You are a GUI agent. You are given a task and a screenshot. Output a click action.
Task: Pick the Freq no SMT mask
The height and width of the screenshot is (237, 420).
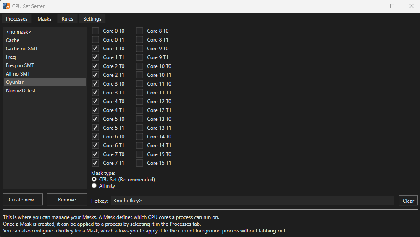pos(45,65)
